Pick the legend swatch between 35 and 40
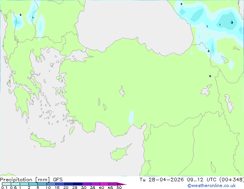The width and height of the screenshot is (244, 189). (x=95, y=184)
